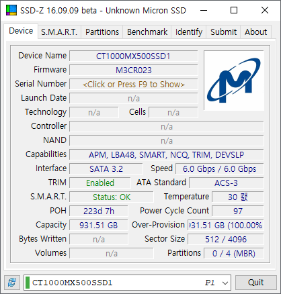View the About tab
Screen dimensions: 281x294
click(255, 32)
